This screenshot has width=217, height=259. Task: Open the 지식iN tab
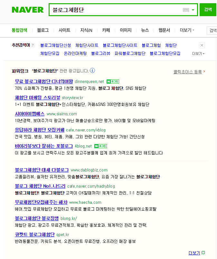pyautogui.click(x=86, y=30)
